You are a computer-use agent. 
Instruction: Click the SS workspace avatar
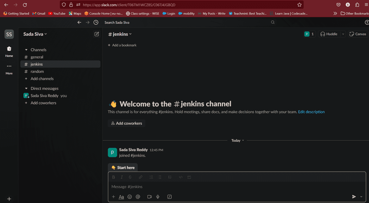tap(9, 34)
